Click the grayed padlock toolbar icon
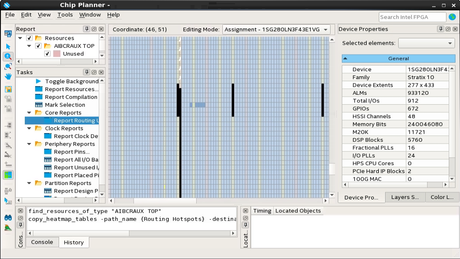Screen dimensions: 460x259 pos(8,99)
